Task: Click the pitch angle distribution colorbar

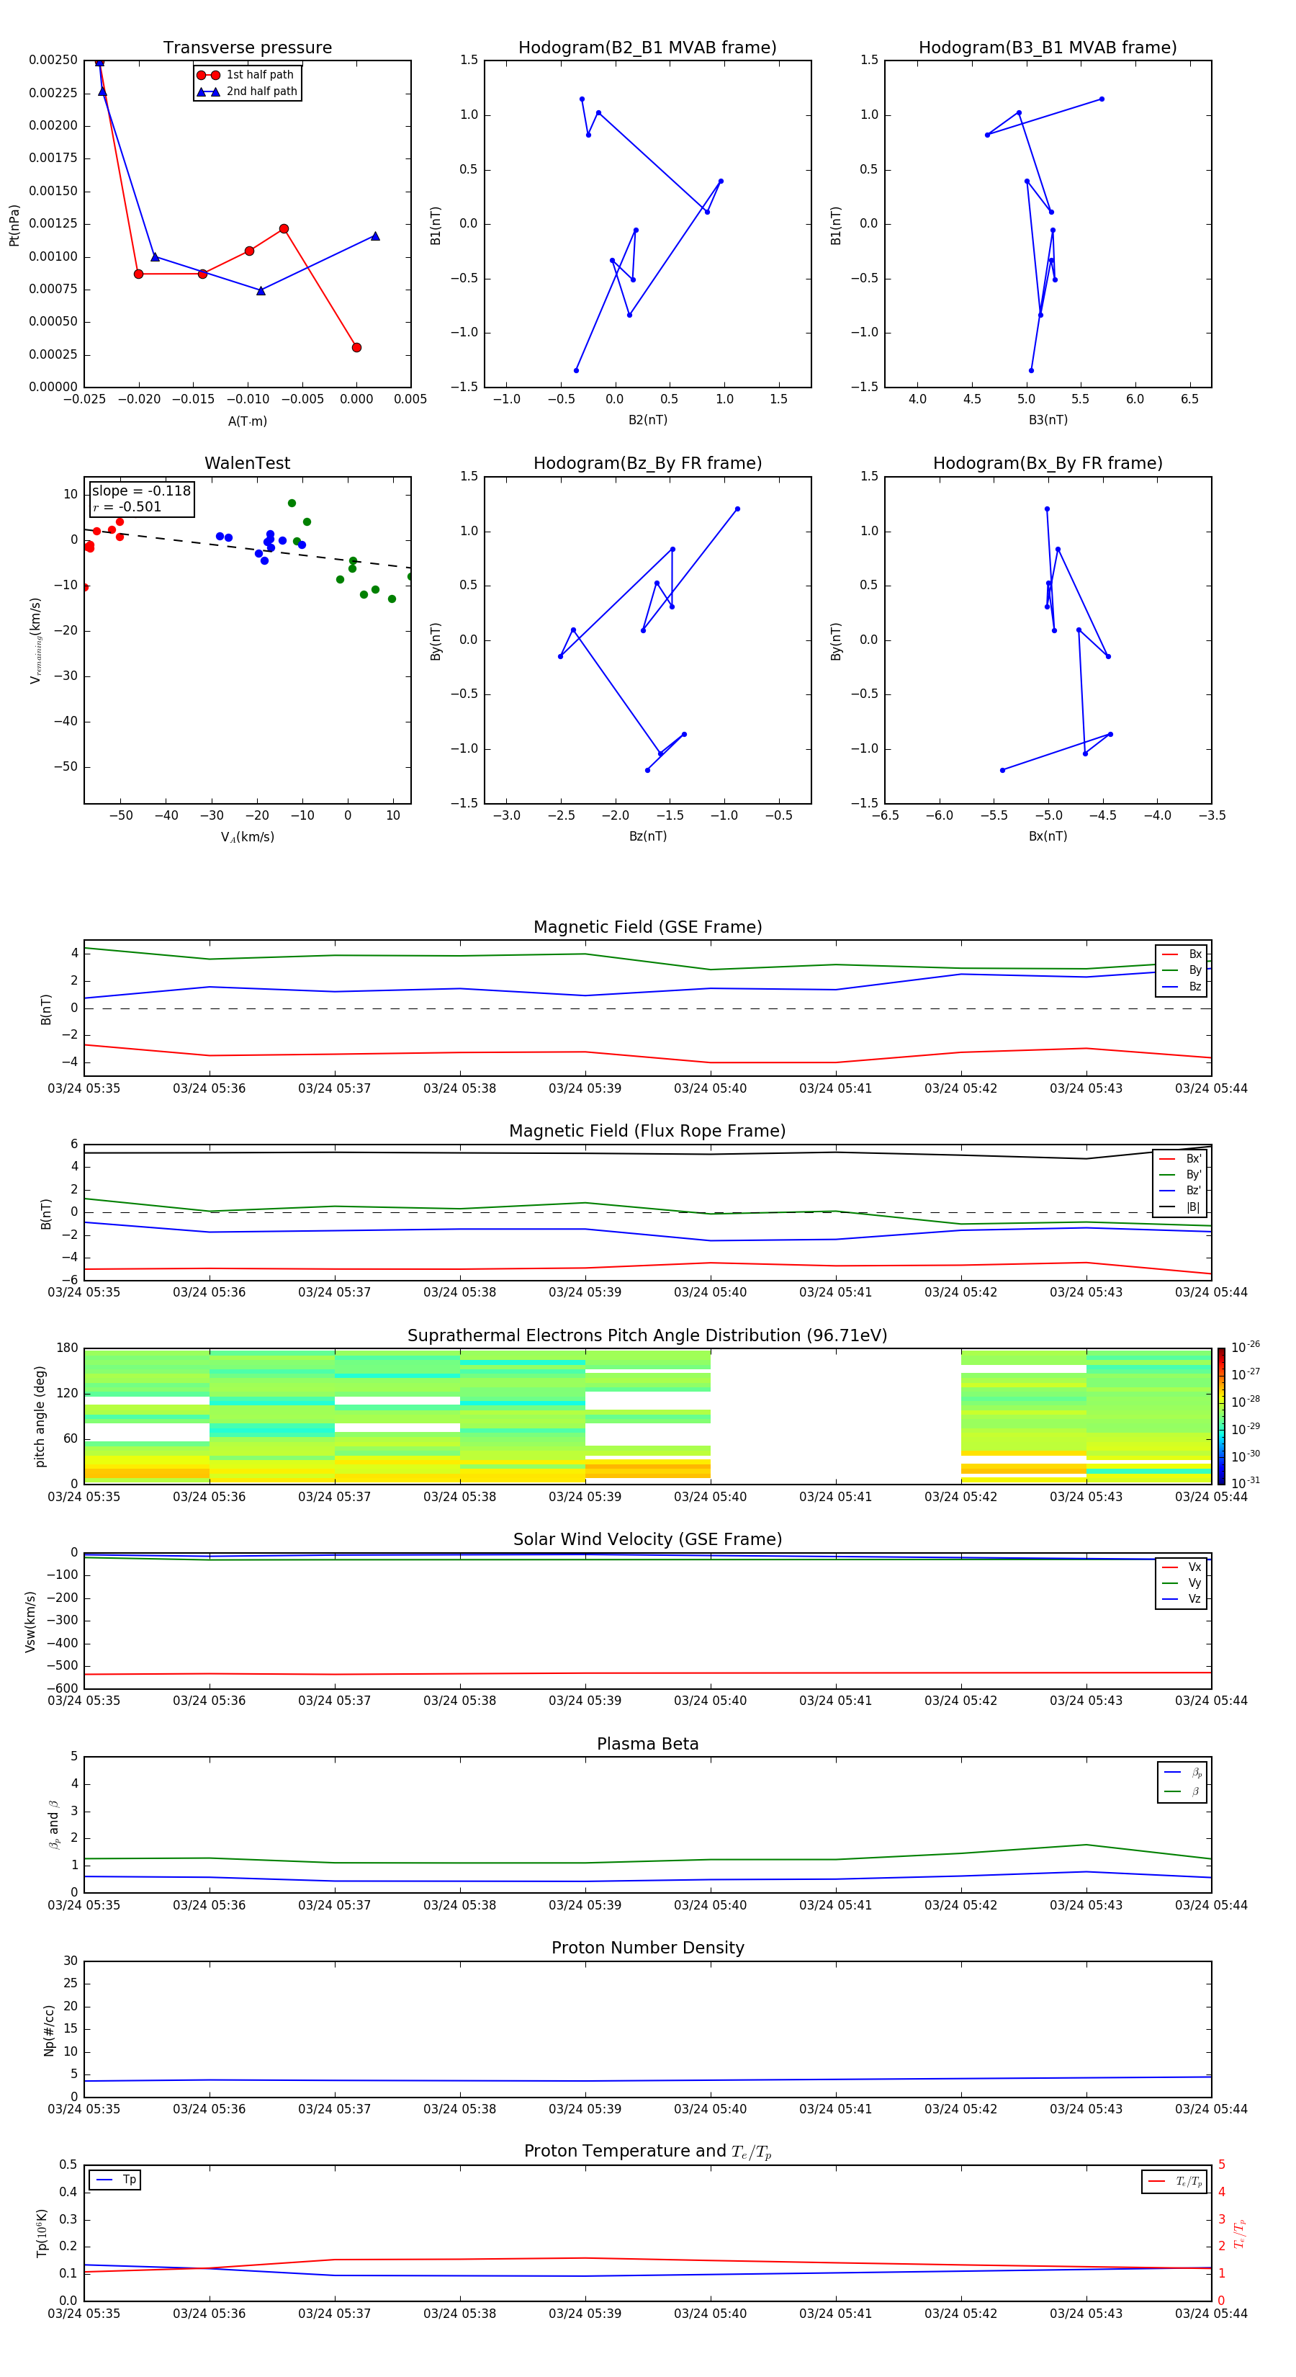Action: click(1221, 1416)
